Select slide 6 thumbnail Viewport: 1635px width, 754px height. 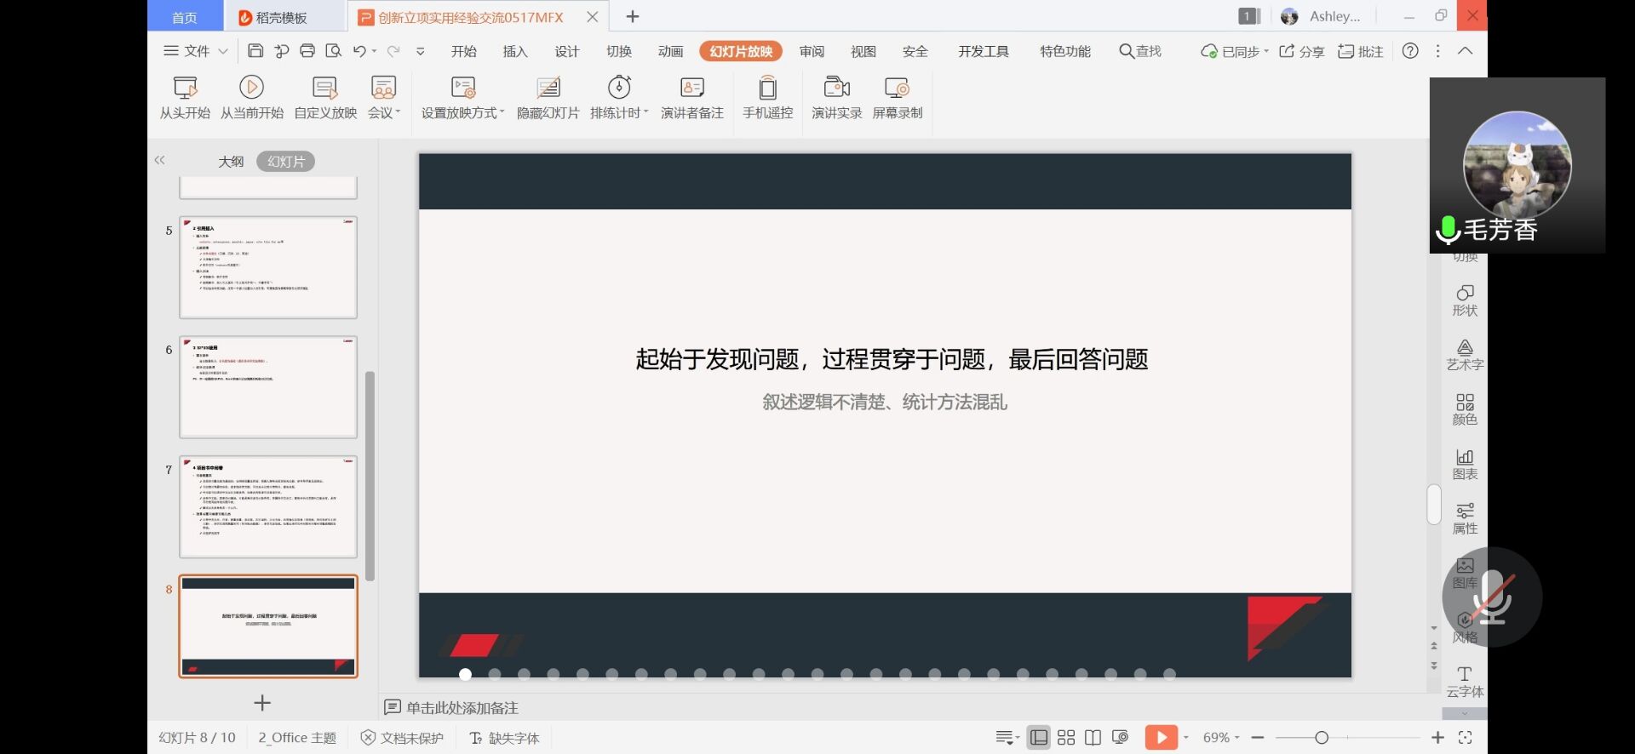point(267,387)
